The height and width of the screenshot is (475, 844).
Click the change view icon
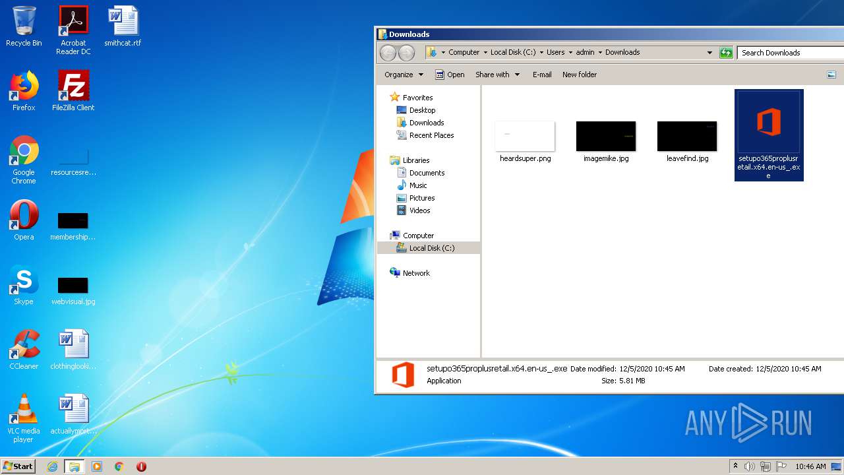click(831, 75)
